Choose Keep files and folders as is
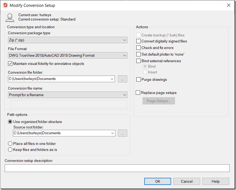The width and height of the screenshot is (236, 190). pos(10,150)
